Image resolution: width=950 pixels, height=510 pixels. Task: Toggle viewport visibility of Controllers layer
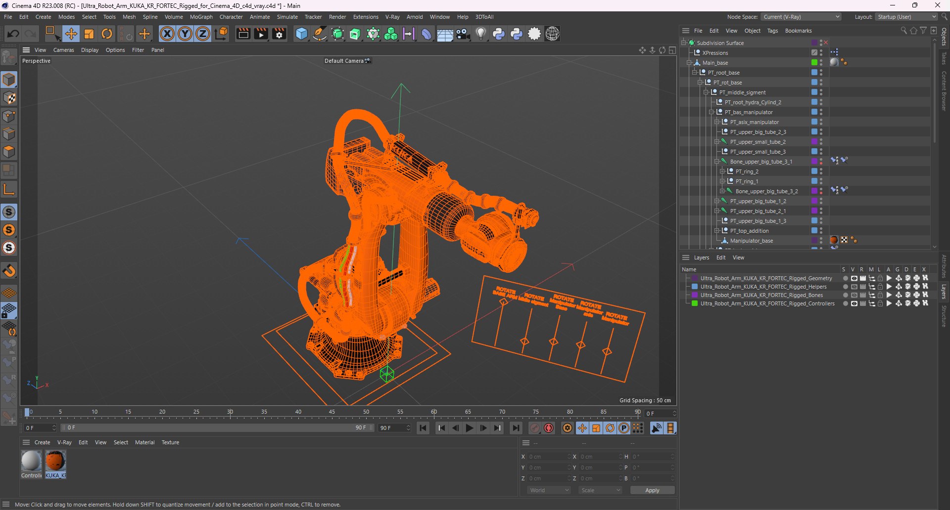[x=854, y=303]
